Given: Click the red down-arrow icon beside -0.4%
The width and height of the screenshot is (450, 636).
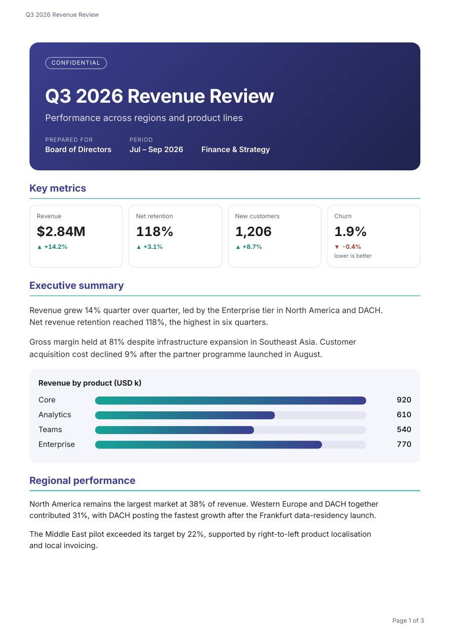Looking at the screenshot, I should pyautogui.click(x=337, y=247).
